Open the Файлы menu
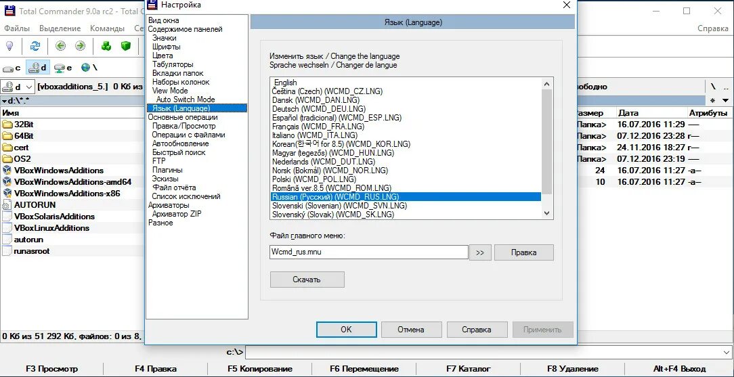Image resolution: width=734 pixels, height=377 pixels. click(x=17, y=28)
